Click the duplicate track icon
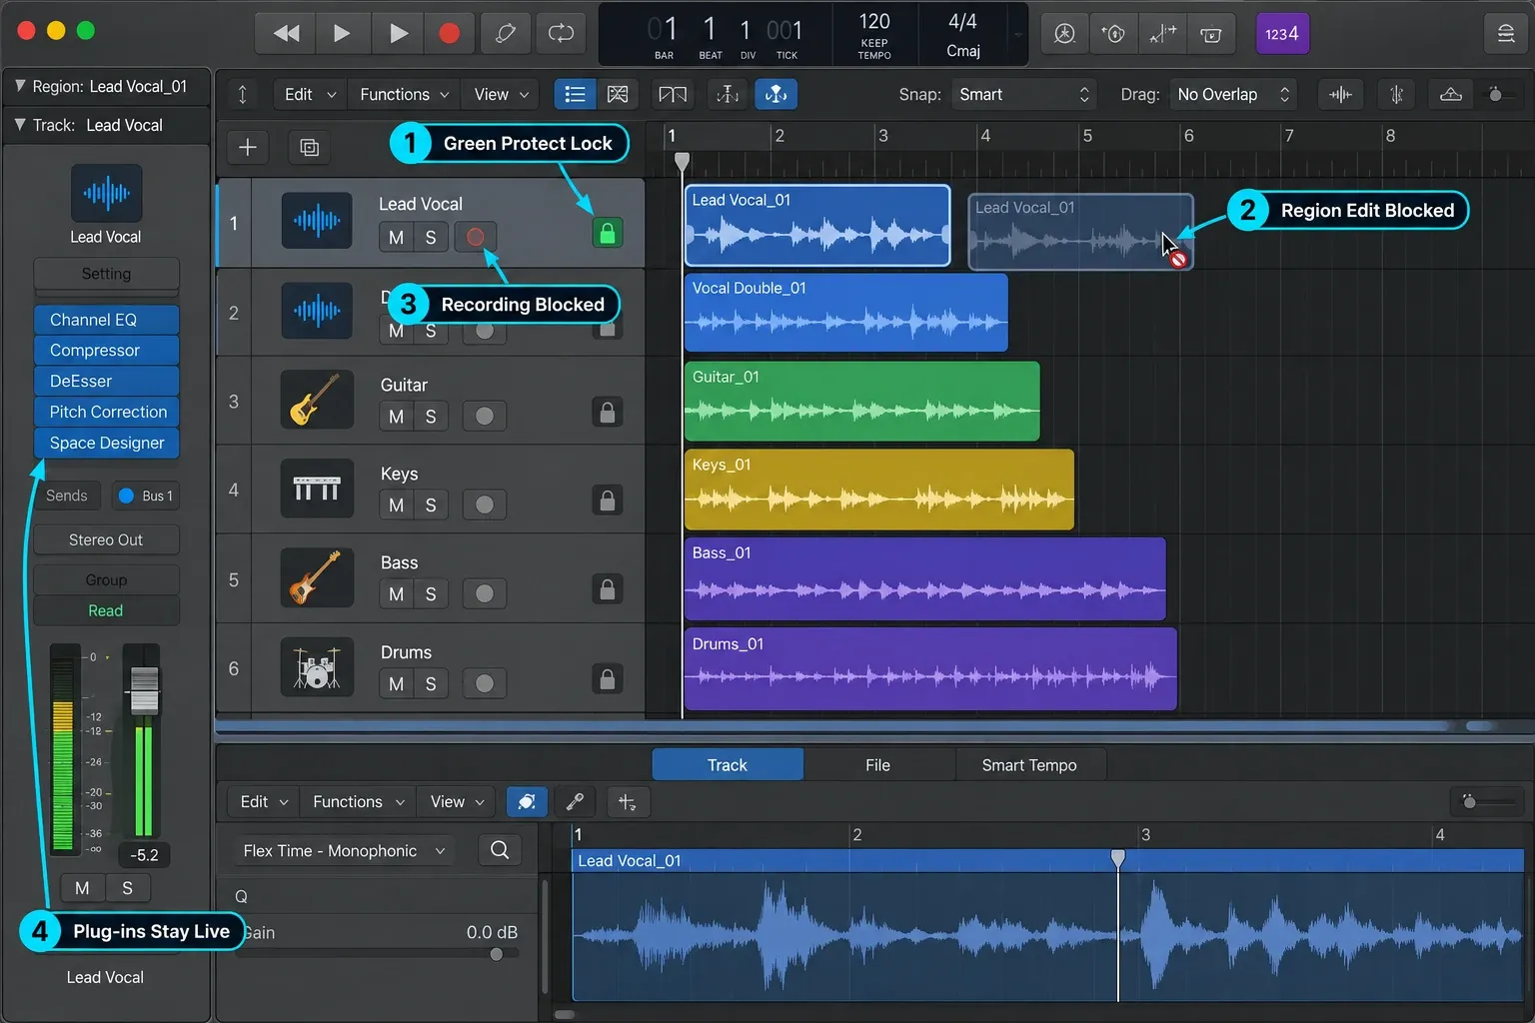The height and width of the screenshot is (1023, 1535). 310,148
